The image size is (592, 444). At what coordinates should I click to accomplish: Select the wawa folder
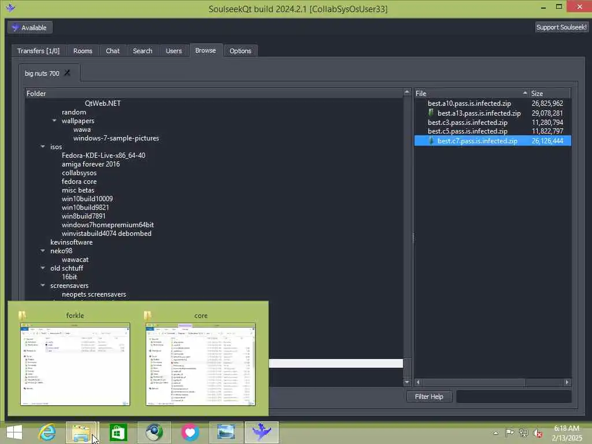point(82,129)
